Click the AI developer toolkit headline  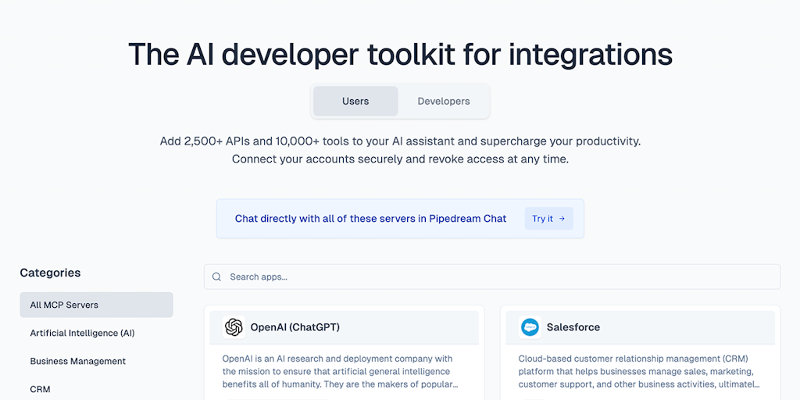tap(400, 54)
